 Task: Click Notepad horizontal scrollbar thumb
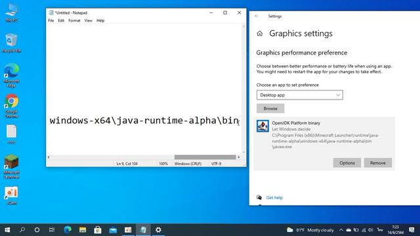(x=205, y=157)
